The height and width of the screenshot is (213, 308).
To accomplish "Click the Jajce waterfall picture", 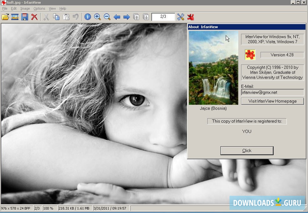I will pyautogui.click(x=214, y=68).
